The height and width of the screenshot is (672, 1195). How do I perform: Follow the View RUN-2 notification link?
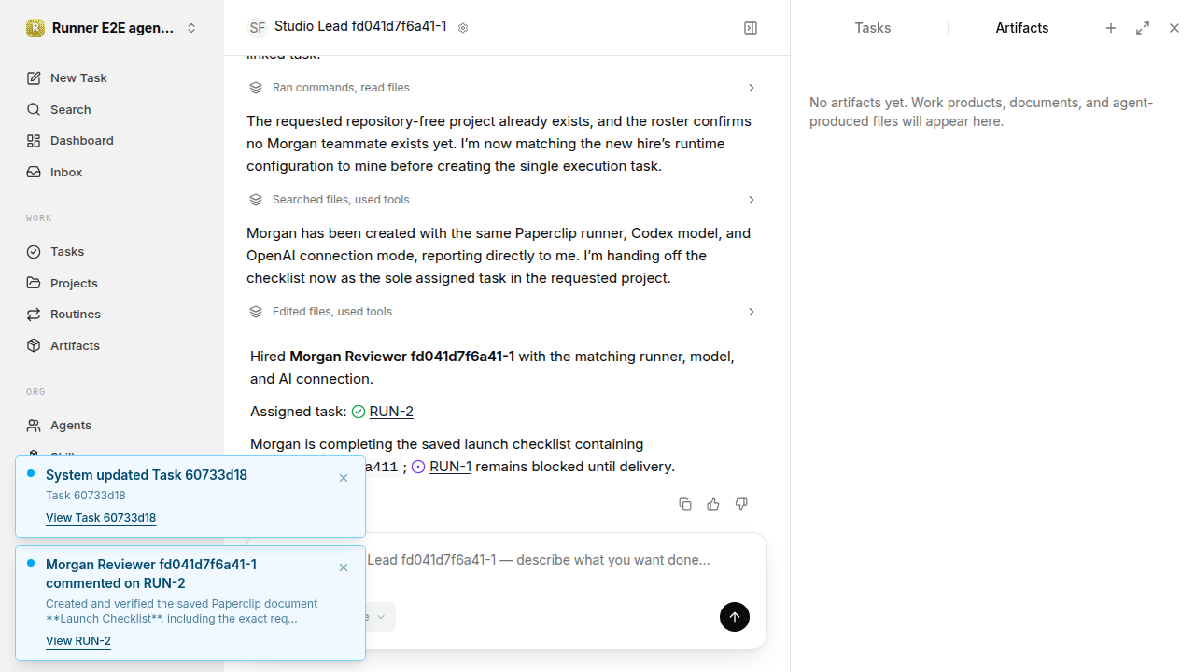coord(78,641)
